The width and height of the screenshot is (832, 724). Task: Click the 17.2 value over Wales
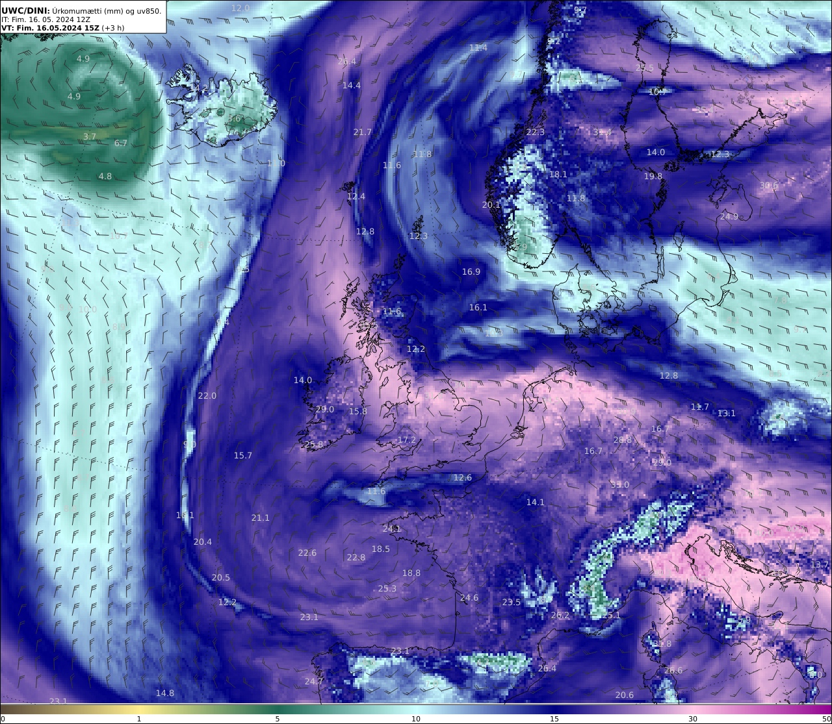406,440
